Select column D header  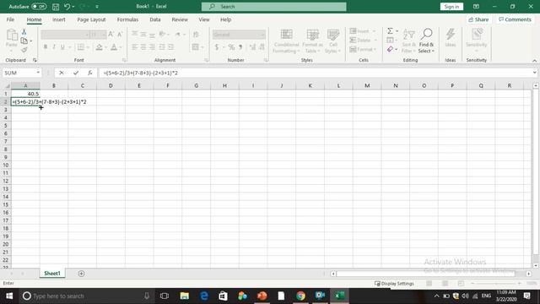[x=111, y=85]
